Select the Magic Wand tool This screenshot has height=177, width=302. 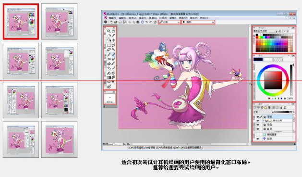(x=113, y=50)
